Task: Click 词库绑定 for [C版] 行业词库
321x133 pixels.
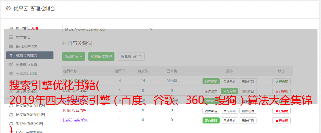Action: [211, 111]
